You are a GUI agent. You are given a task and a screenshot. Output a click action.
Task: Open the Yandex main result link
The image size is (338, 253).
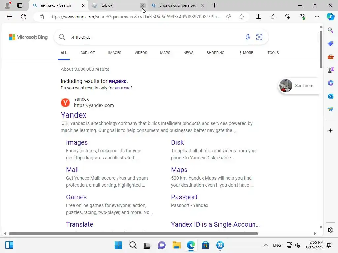tap(74, 115)
